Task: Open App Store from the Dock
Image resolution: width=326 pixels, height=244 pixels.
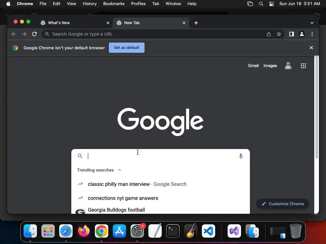Action: click(x=119, y=231)
